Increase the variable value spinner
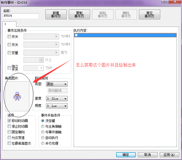 click(41, 59)
